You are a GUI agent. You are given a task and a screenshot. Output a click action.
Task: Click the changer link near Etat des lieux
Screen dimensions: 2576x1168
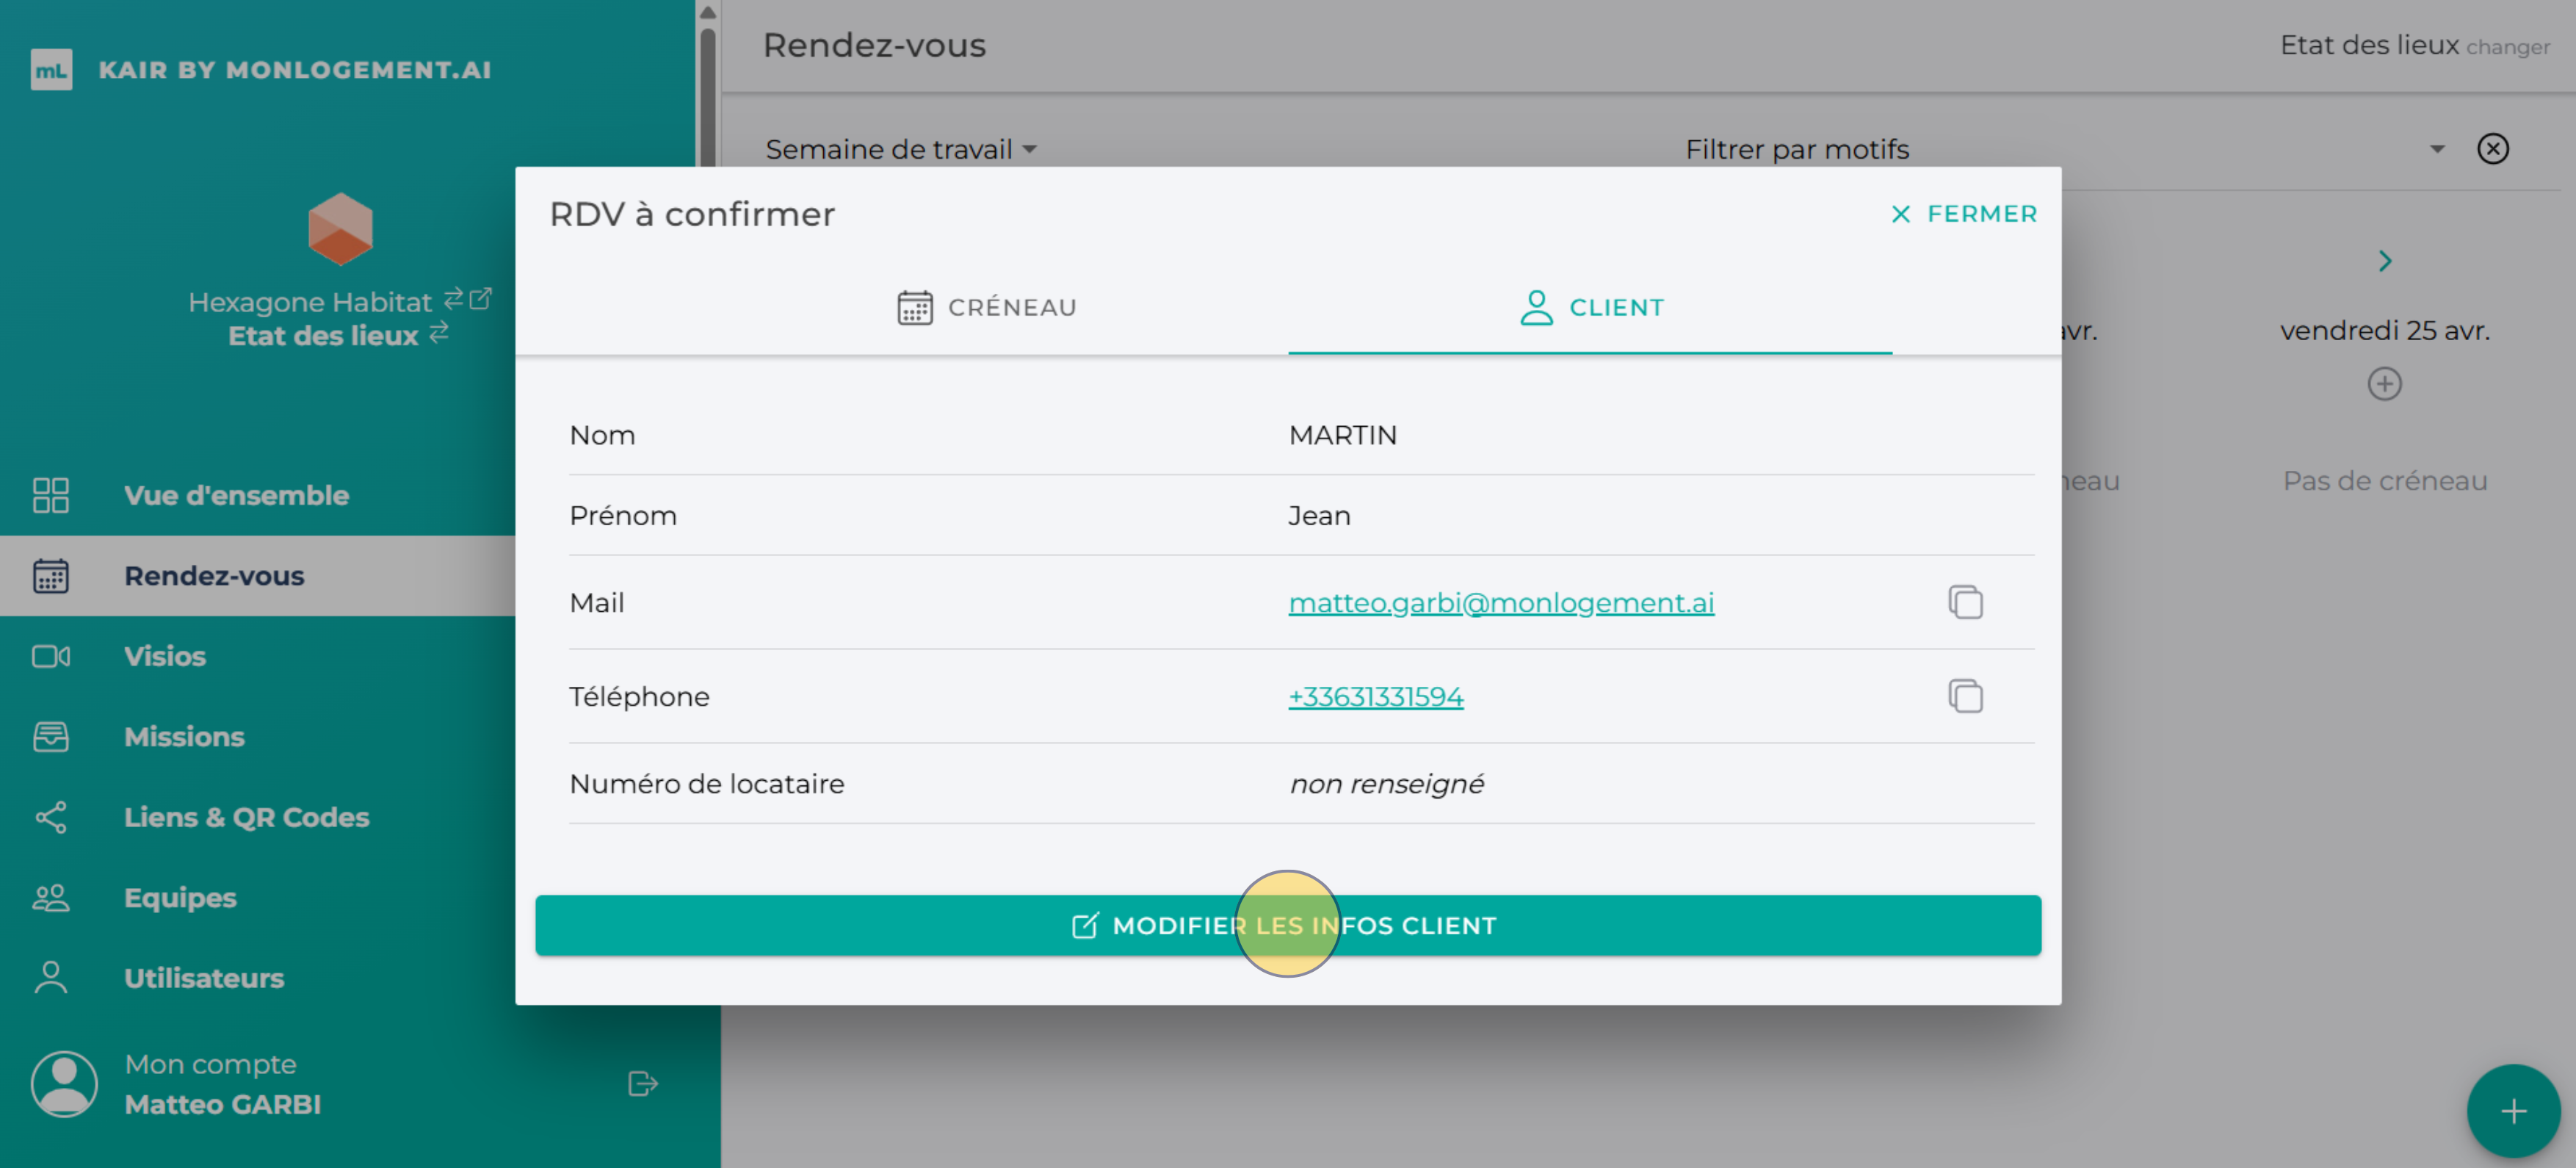pos(2507,47)
